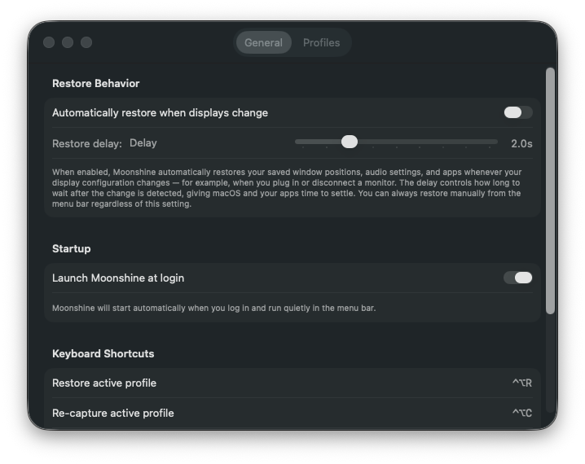Image resolution: width=585 pixels, height=464 pixels.
Task: Click the vertical scrollbar of settings pane
Action: click(x=550, y=191)
